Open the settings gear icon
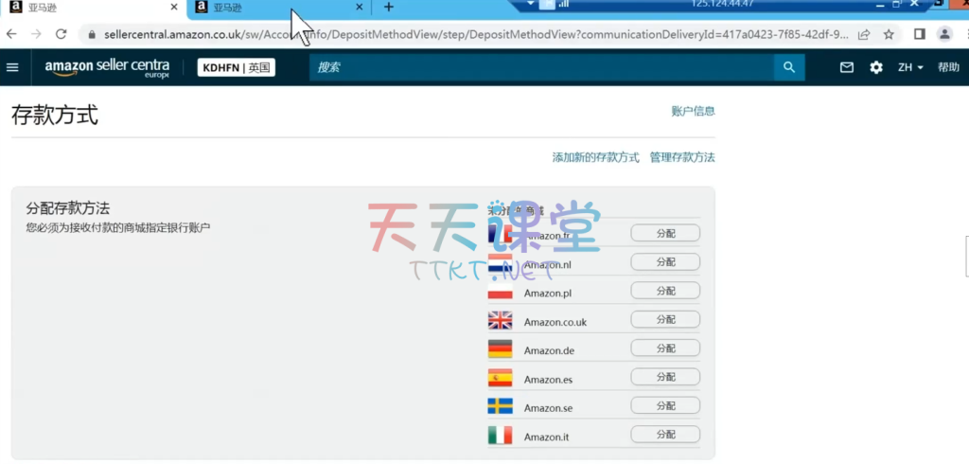Image resolution: width=969 pixels, height=464 pixels. [x=876, y=67]
